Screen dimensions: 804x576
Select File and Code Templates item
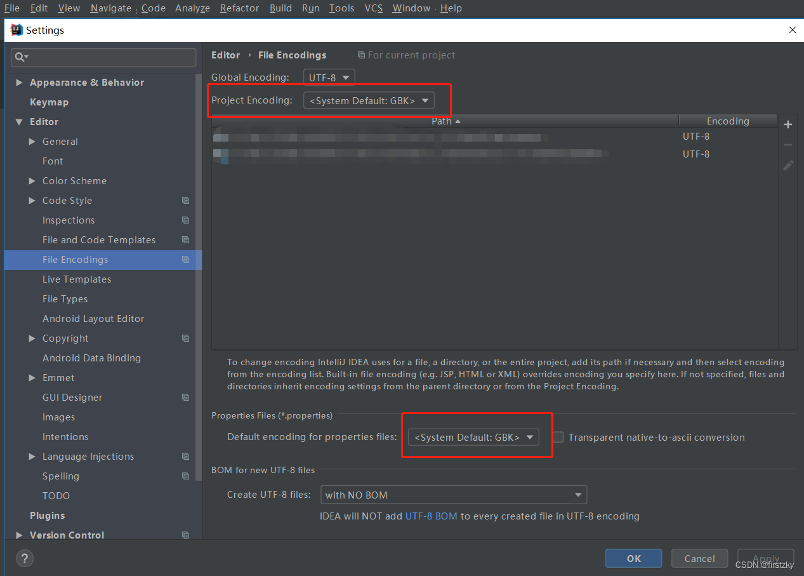tap(99, 240)
